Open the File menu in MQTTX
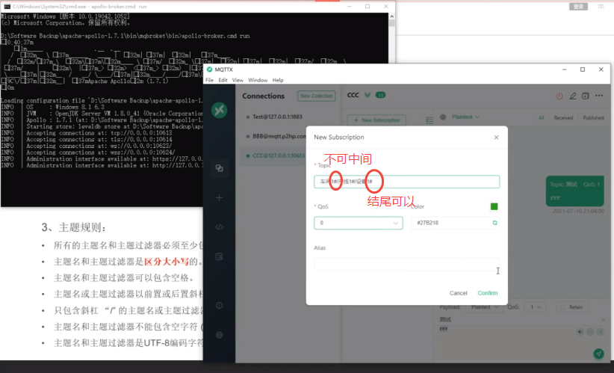Screen dimensions: 614x373 (209, 80)
